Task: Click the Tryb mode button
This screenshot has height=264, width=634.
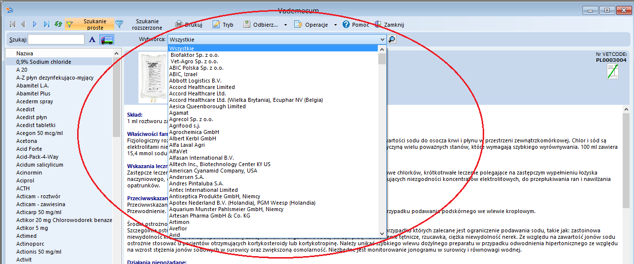Action: (223, 24)
